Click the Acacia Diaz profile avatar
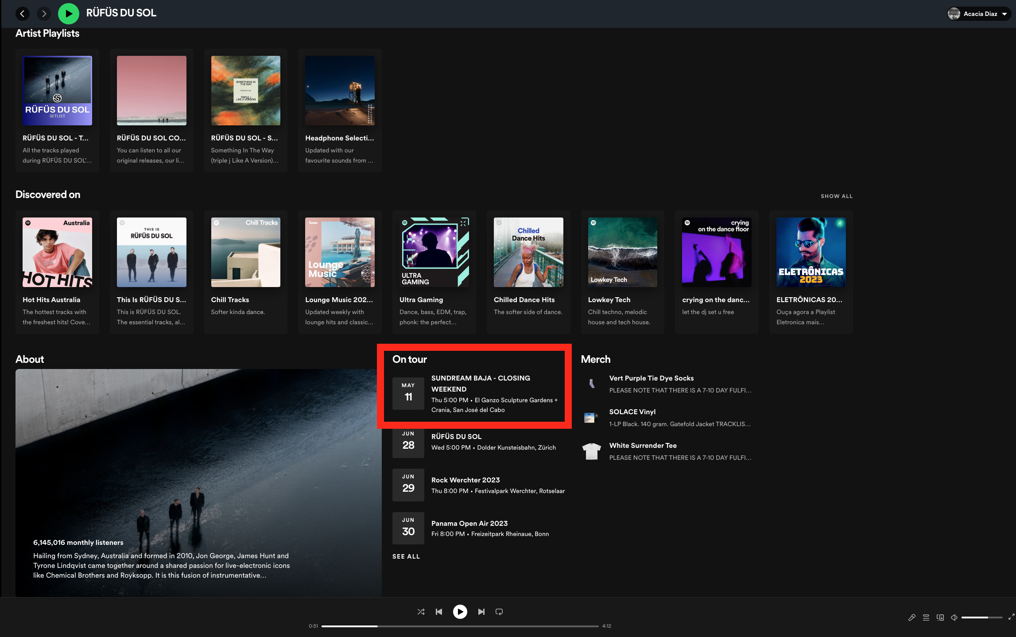 coord(954,14)
